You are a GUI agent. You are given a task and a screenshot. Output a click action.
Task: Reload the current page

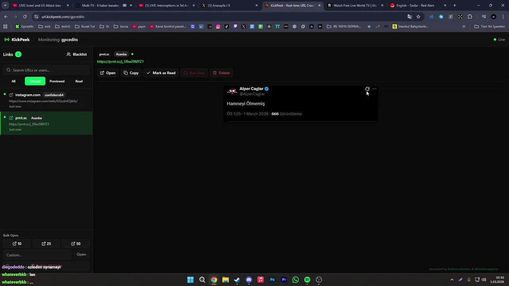tap(25, 17)
